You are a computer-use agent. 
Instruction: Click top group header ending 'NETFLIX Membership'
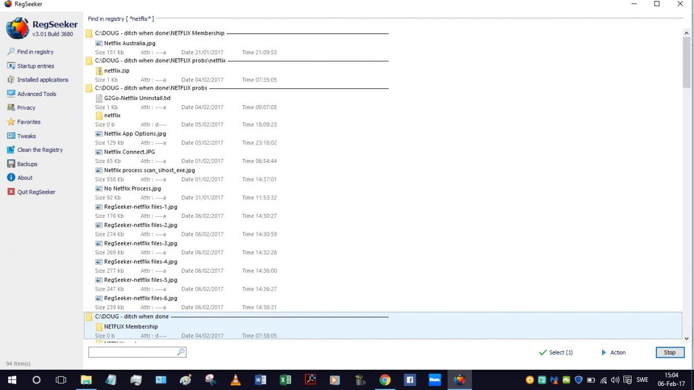160,34
